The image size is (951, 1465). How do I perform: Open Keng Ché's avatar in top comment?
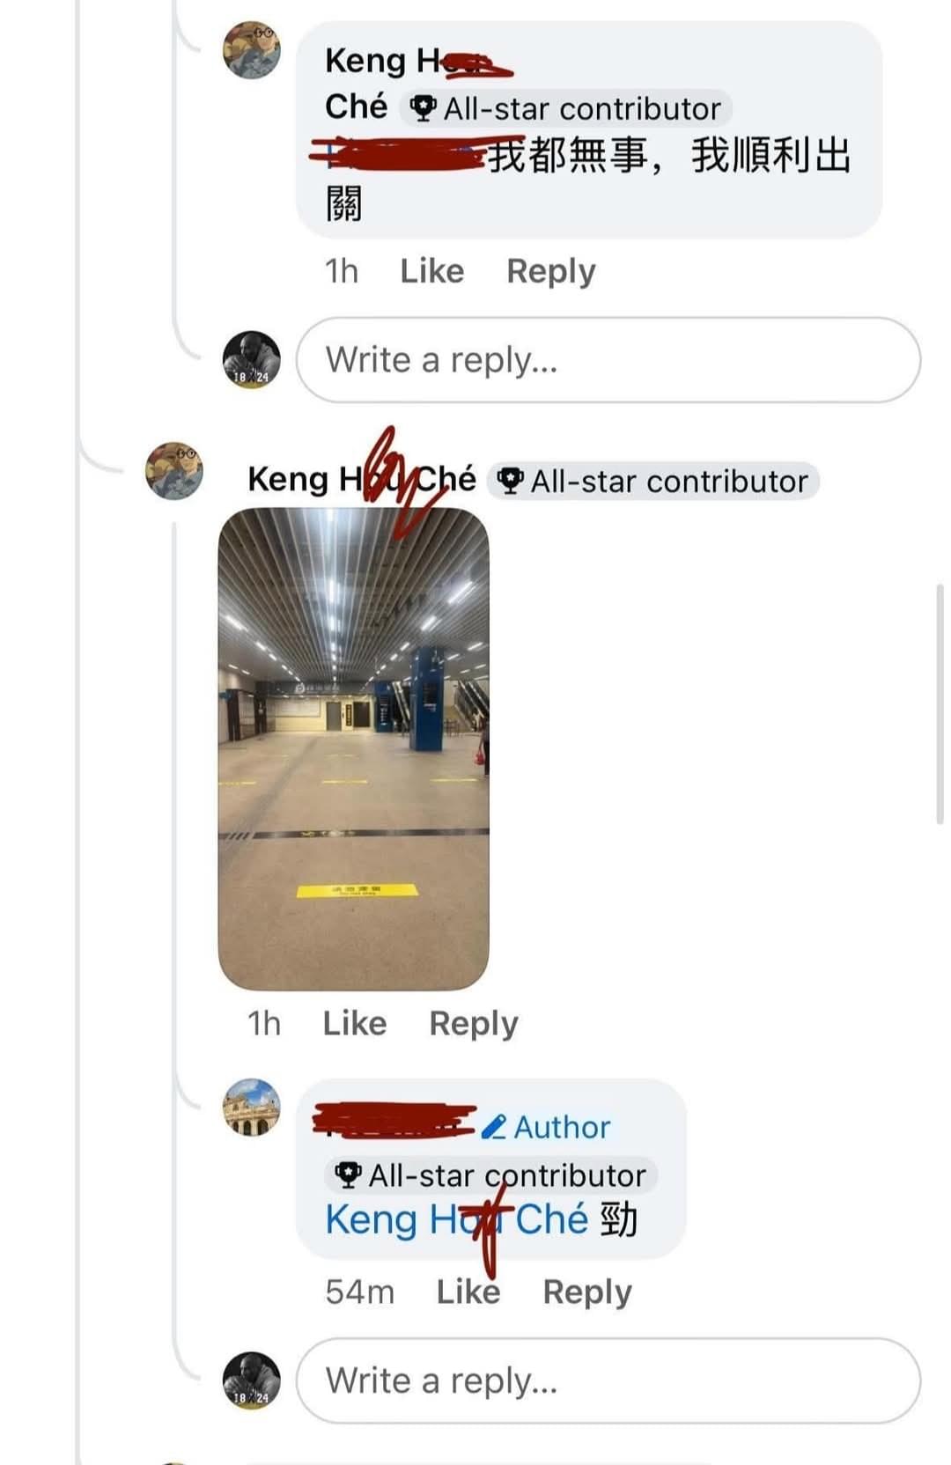(x=252, y=50)
